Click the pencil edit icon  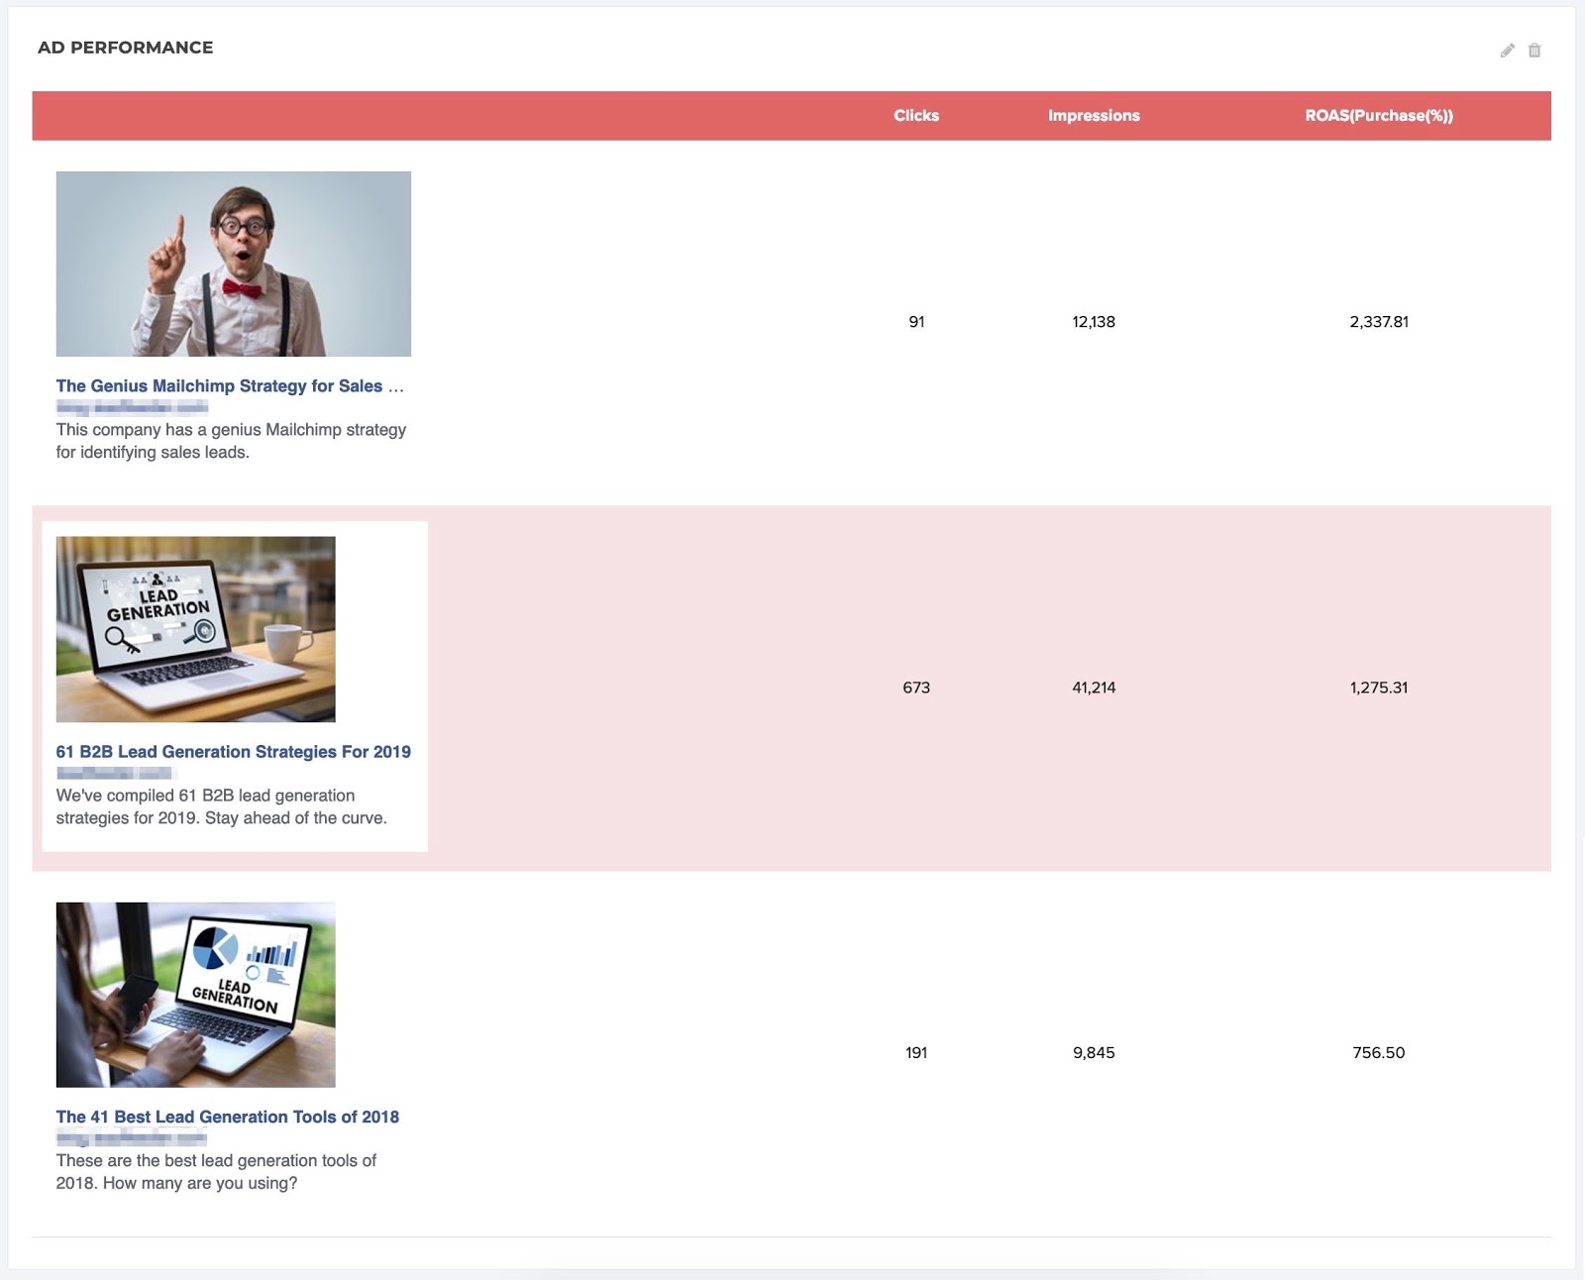click(1507, 51)
